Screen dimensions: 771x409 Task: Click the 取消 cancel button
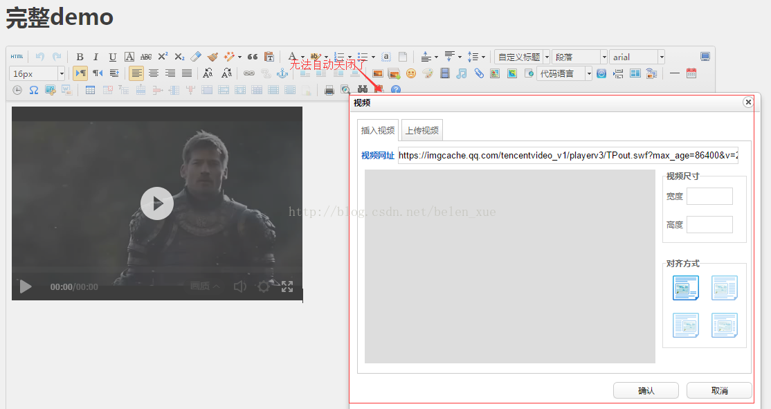coord(719,390)
